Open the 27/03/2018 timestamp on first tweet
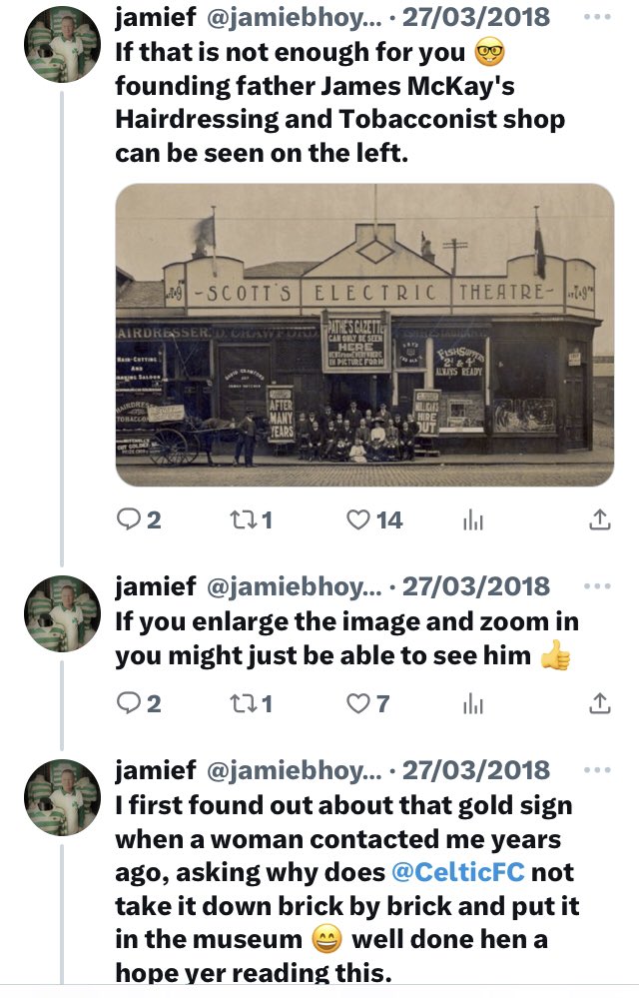The height and width of the screenshot is (998, 639). (475, 17)
